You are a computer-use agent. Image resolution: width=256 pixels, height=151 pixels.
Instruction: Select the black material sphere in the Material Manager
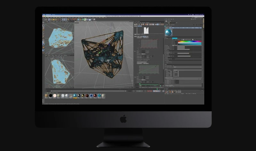[51, 96]
